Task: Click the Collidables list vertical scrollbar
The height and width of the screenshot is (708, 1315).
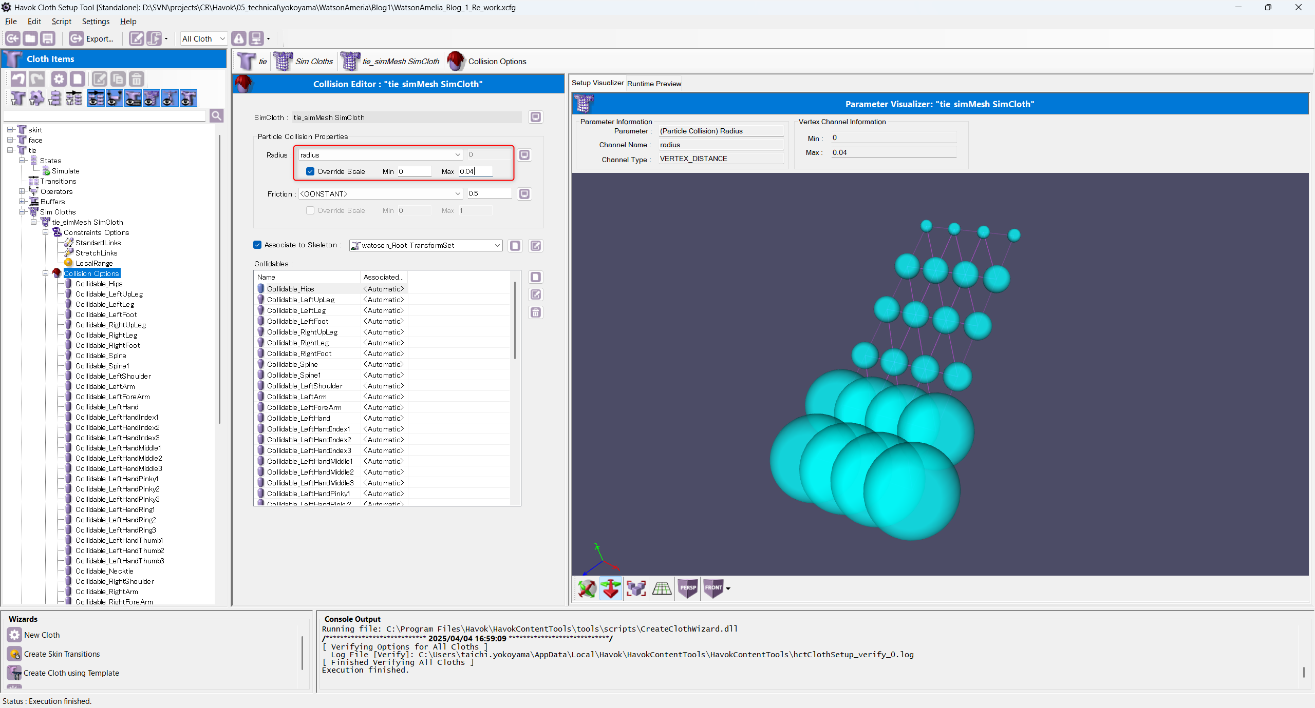Action: 515,320
